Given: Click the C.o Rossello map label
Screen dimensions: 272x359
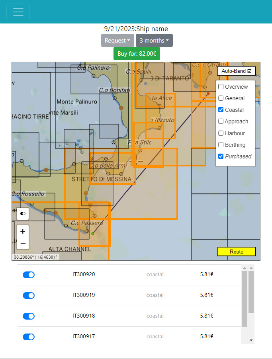Looking at the screenshot, I should (x=28, y=194).
